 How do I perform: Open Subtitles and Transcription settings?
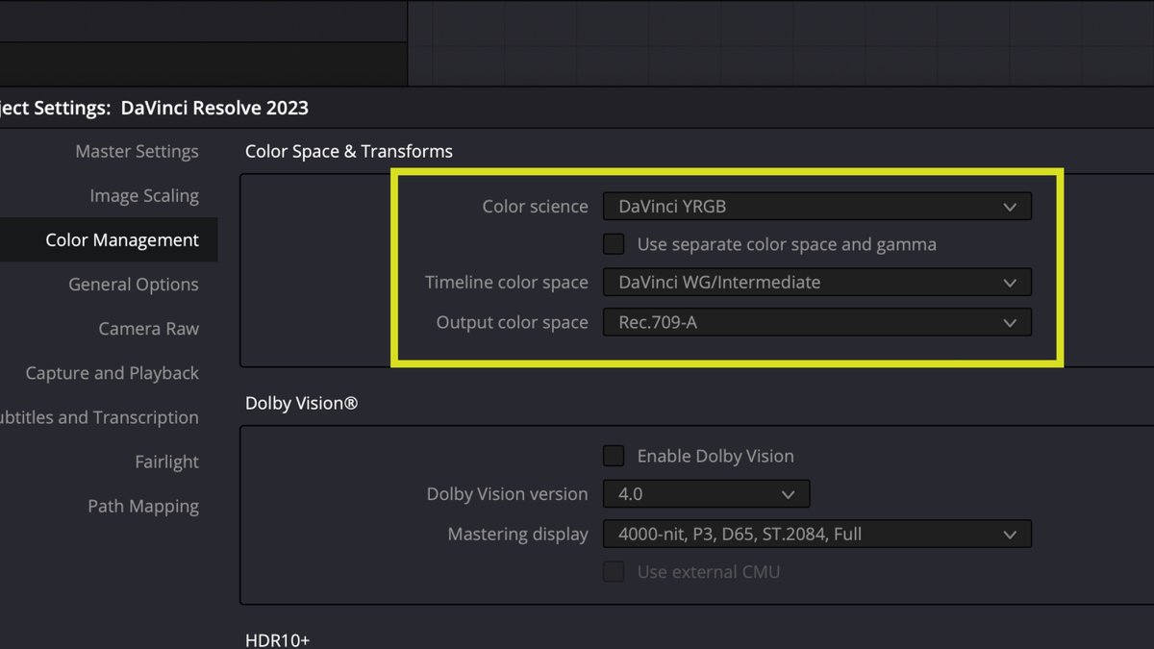tap(99, 417)
